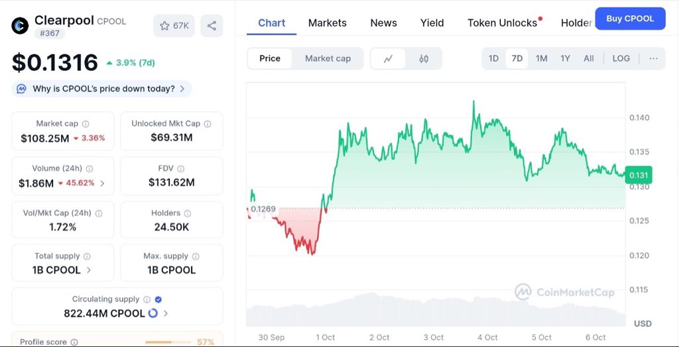
Task: Click Max. supply info icon
Action: (196, 256)
